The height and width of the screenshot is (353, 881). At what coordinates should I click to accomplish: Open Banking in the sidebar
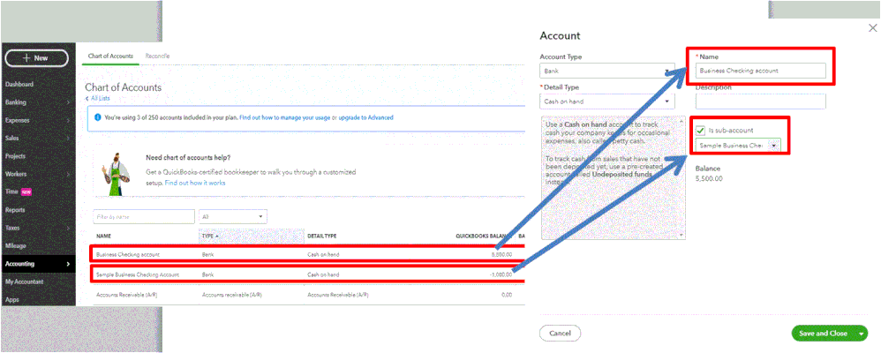(16, 102)
